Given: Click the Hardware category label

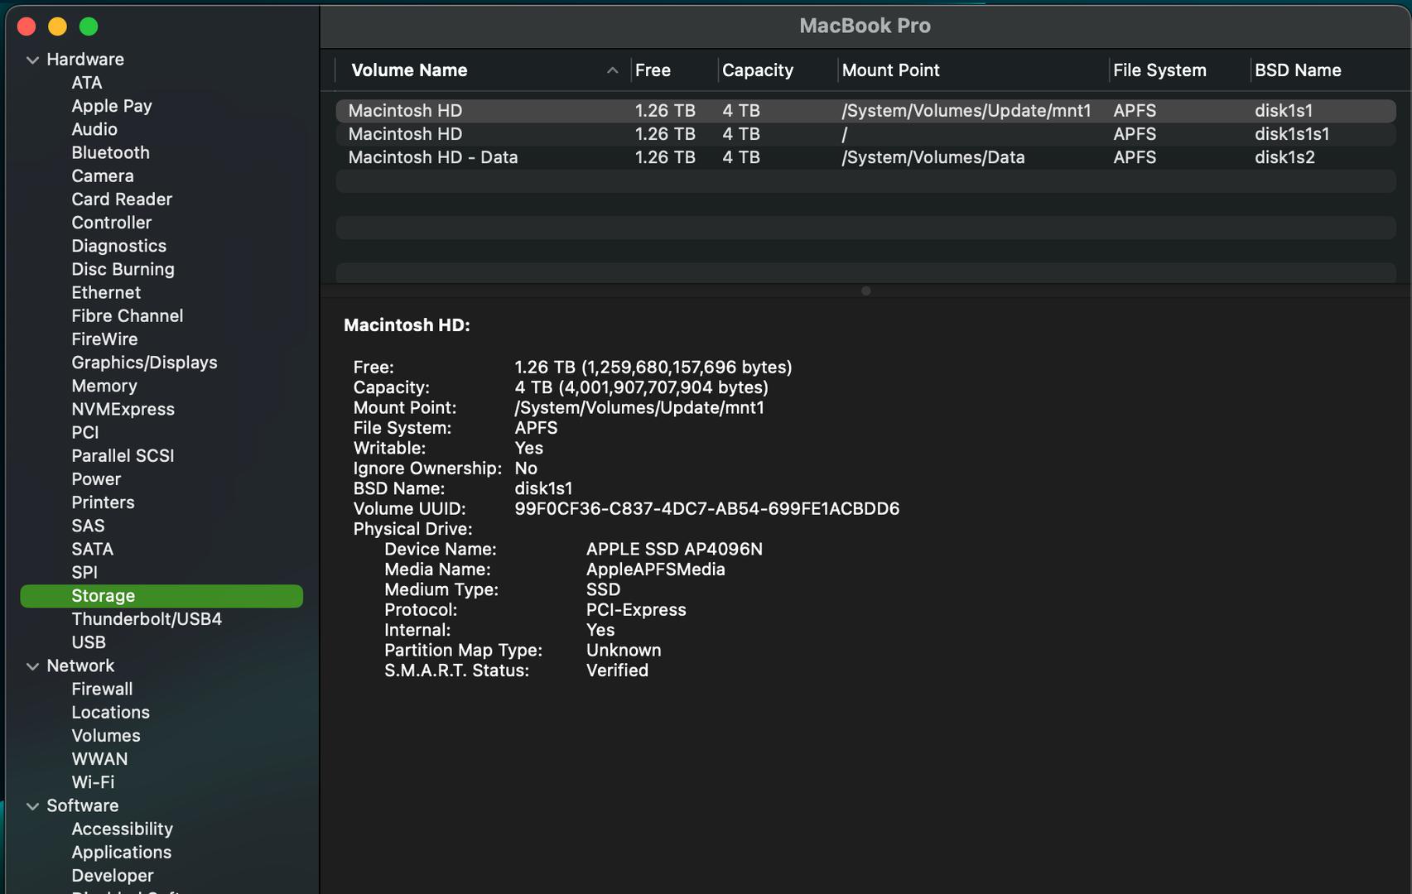Looking at the screenshot, I should (x=85, y=60).
